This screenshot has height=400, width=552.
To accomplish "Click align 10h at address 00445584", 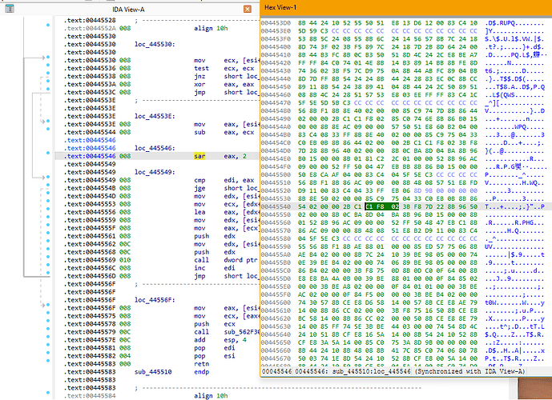I will tap(211, 396).
